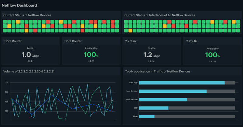Click the DSP label
This screenshot has width=243, height=127.
coord(135,108)
